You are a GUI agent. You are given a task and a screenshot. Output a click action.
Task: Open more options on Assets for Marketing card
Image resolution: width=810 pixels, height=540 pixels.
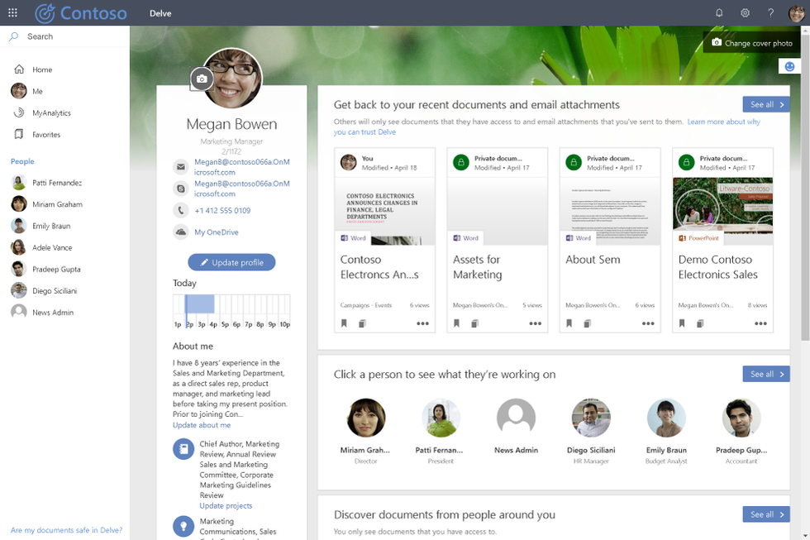click(536, 323)
